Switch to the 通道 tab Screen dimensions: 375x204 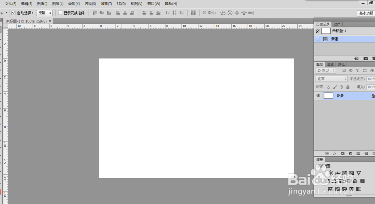[330, 64]
